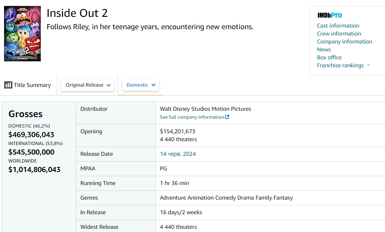Viewport: 385px width, 232px height.
Task: Open the Domestic region dropdown
Action: (x=140, y=85)
